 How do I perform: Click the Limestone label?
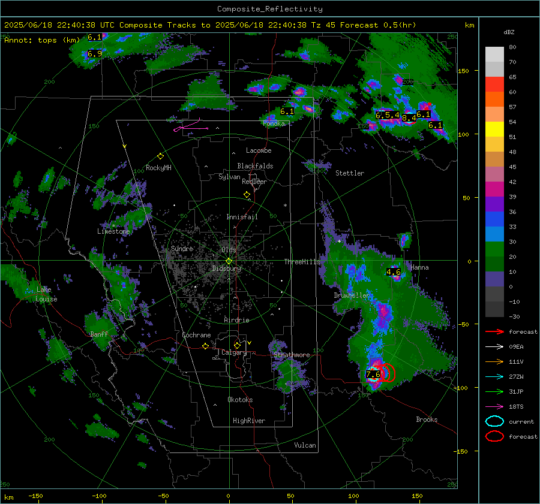(113, 231)
